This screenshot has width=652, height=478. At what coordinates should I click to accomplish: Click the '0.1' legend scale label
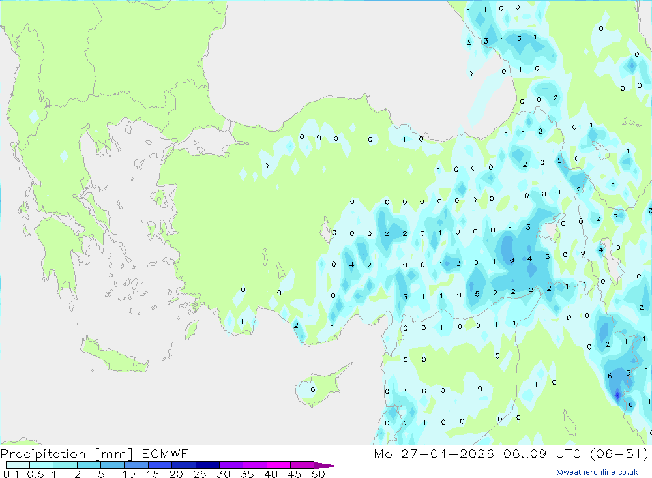pyautogui.click(x=12, y=474)
